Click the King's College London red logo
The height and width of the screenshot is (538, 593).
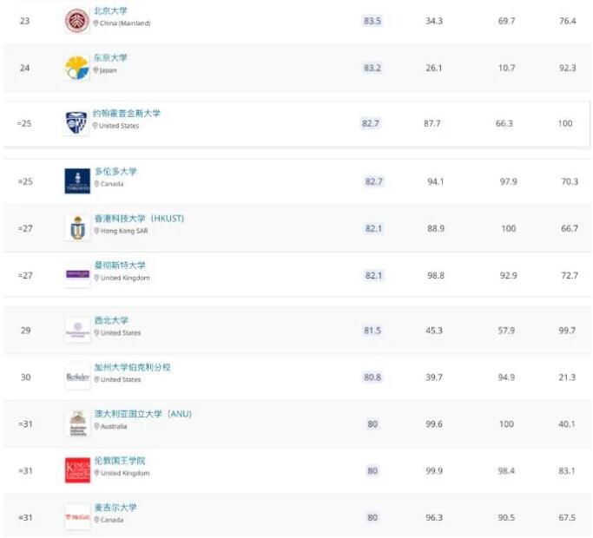(77, 470)
